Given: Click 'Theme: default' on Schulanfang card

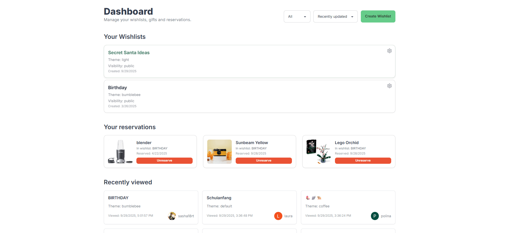Looking at the screenshot, I should coord(219,206).
